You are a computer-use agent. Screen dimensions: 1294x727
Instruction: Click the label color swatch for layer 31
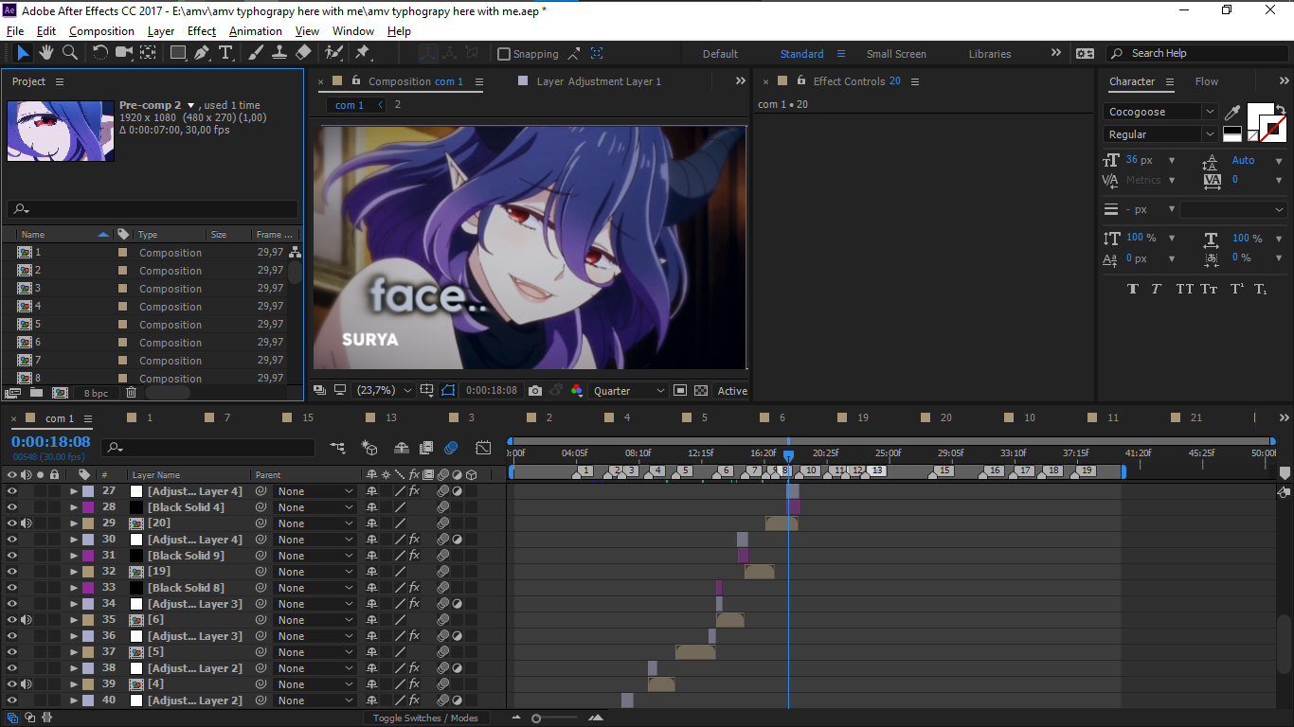pos(88,556)
